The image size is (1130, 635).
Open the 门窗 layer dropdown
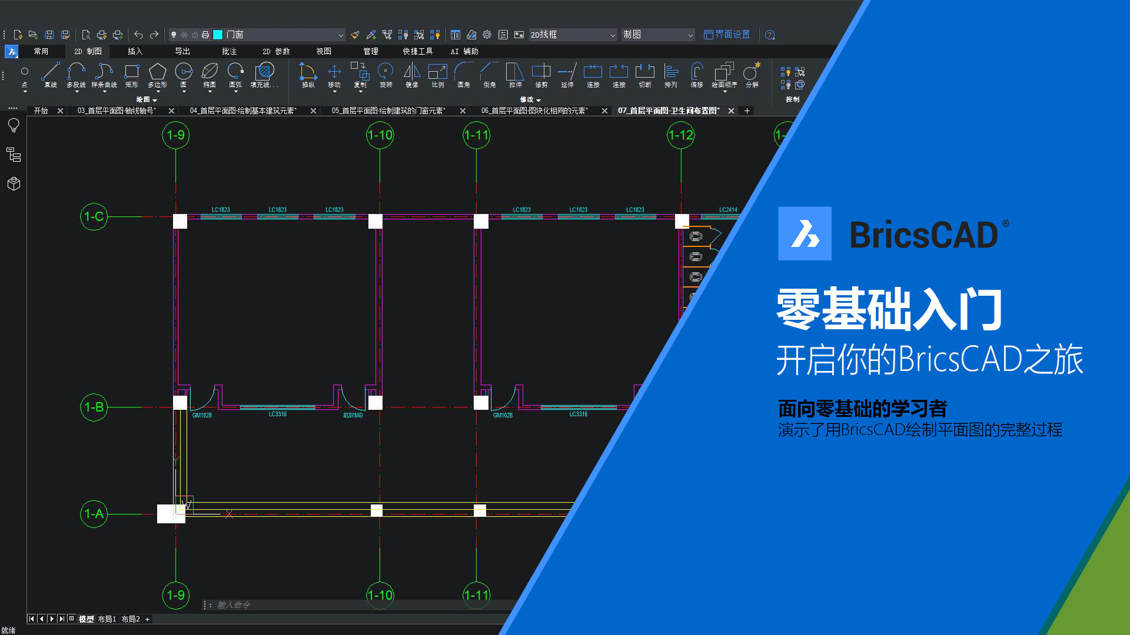point(340,35)
